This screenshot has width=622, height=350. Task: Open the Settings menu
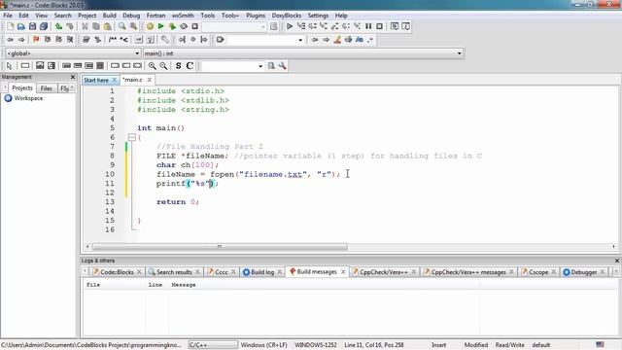click(318, 16)
